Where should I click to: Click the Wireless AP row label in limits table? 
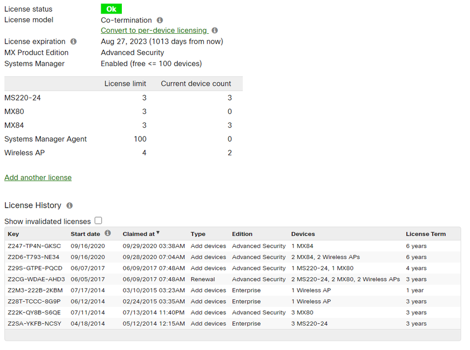pos(24,153)
